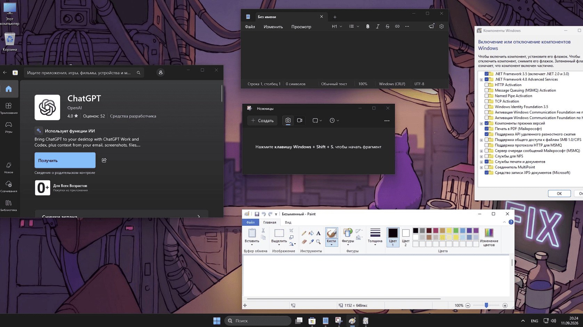583x327 pixels.
Task: Click the Fill with color bucket tool
Action: coord(311,233)
